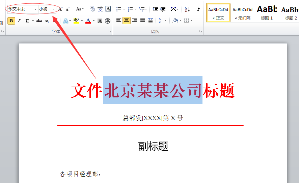Expand line spacing dropdown
This screenshot has width=299, height=183.
pyautogui.click(x=165, y=21)
